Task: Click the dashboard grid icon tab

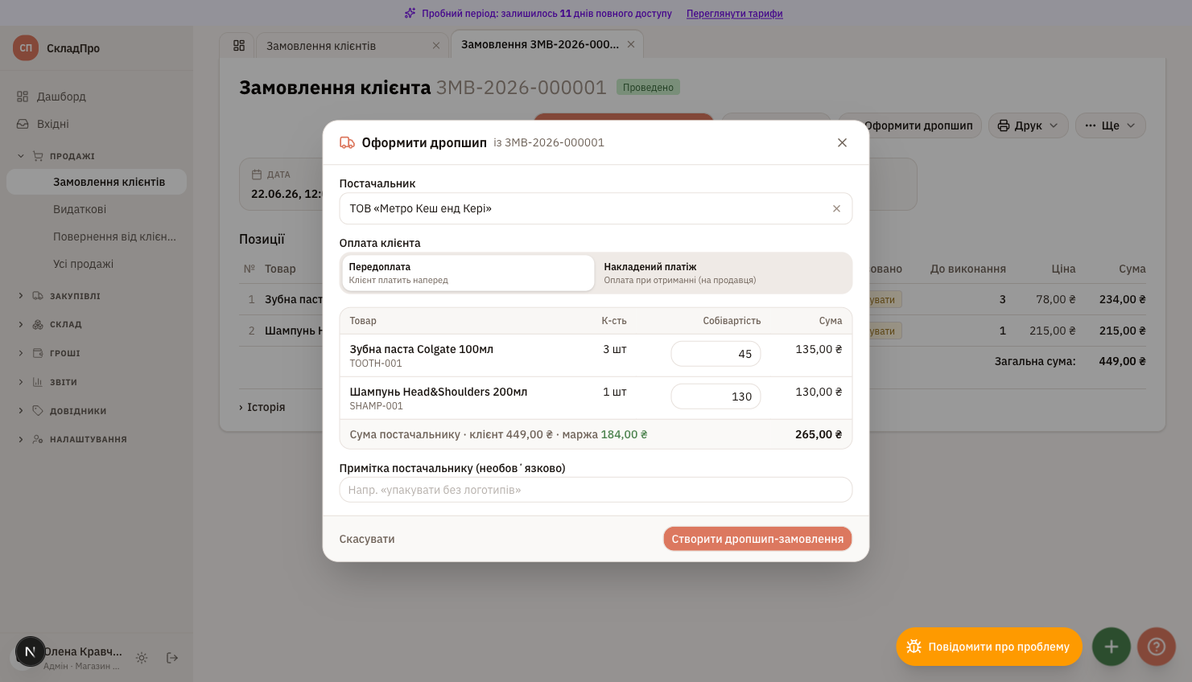Action: [x=239, y=46]
